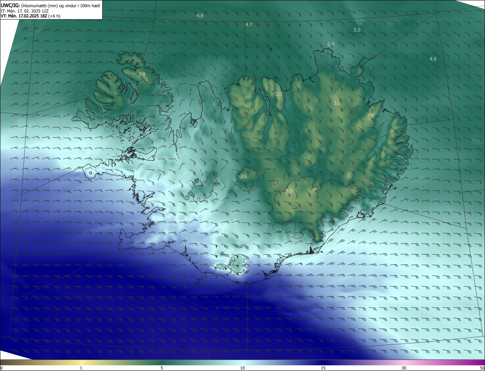Click the colorbar tick label 15
485x371 pixels.
[x=323, y=368]
